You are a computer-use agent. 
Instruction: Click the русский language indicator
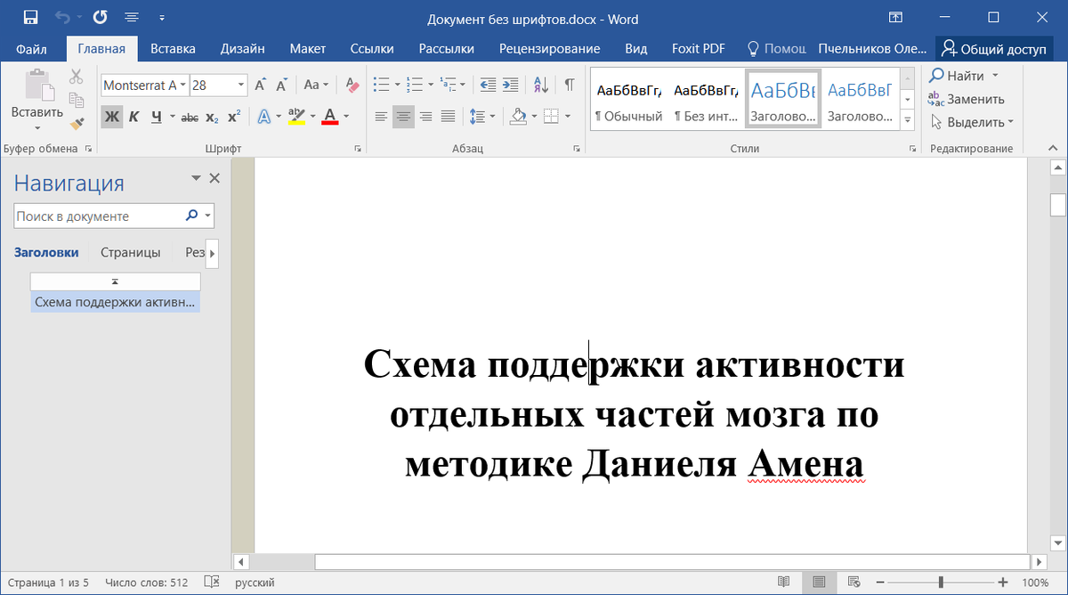click(255, 583)
